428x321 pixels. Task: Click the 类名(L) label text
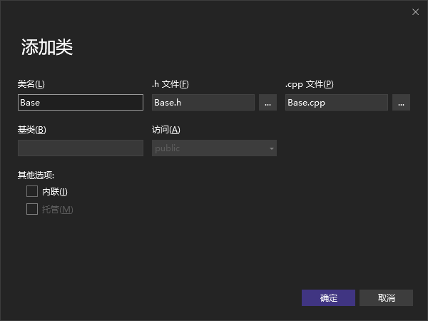click(x=31, y=84)
